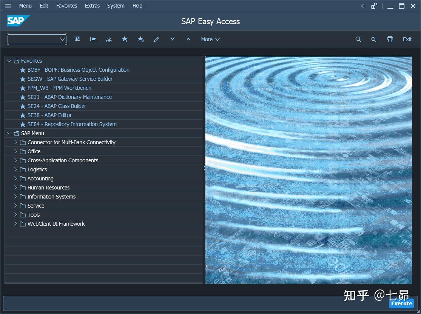Click the lock session icon
Image resolution: width=421 pixels, height=314 pixels.
pyautogui.click(x=374, y=6)
